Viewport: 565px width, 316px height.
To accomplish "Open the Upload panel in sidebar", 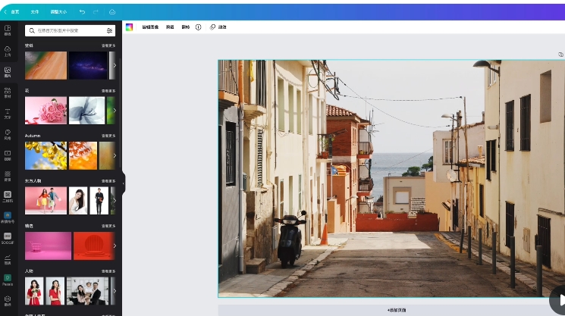I will tap(8, 52).
